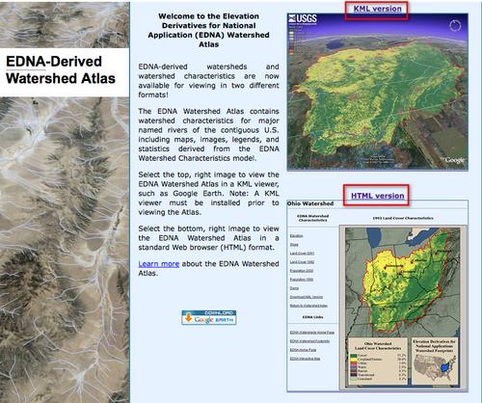Click the paragraph starting 'The EDNA Watershed Atlas contains'
482x403 pixels.
tap(209, 135)
